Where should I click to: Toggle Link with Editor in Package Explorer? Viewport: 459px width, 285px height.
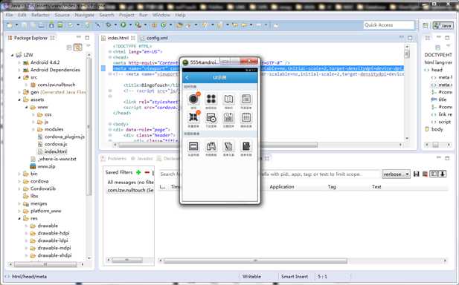77,47
